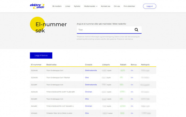Click the search magnifier icon
The width and height of the screenshot is (186, 117).
pos(136,30)
